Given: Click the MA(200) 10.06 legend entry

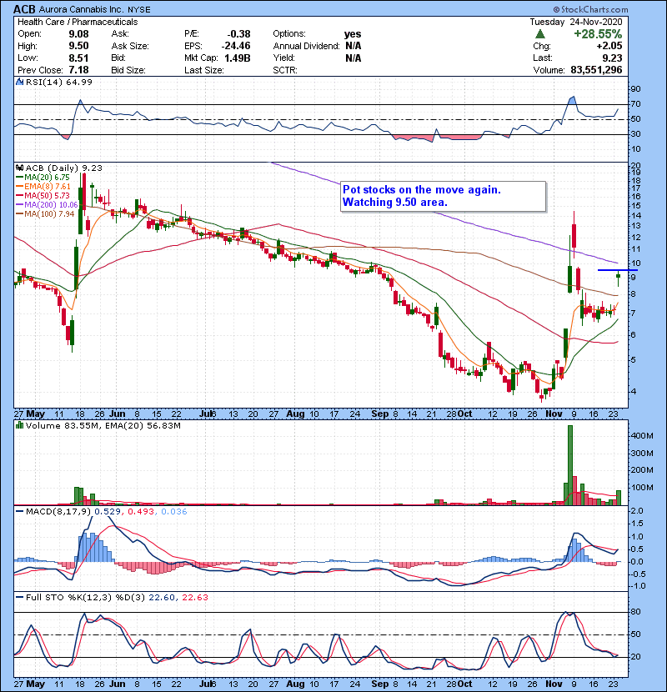Looking at the screenshot, I should click(47, 205).
